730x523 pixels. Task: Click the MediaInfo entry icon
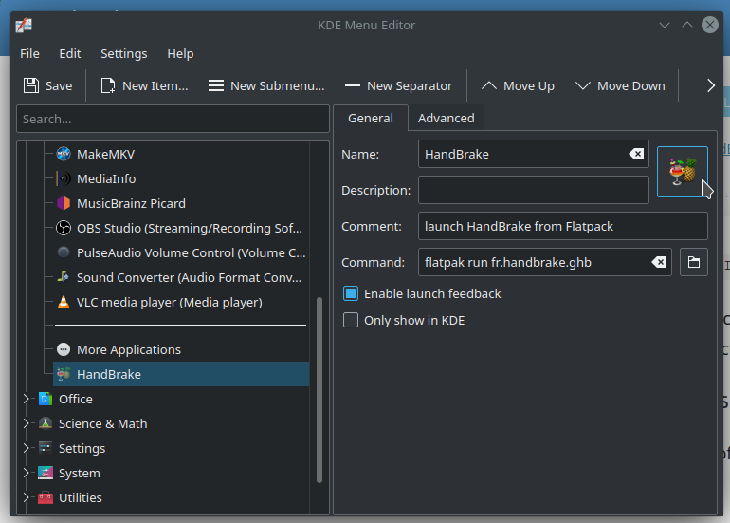click(x=64, y=178)
